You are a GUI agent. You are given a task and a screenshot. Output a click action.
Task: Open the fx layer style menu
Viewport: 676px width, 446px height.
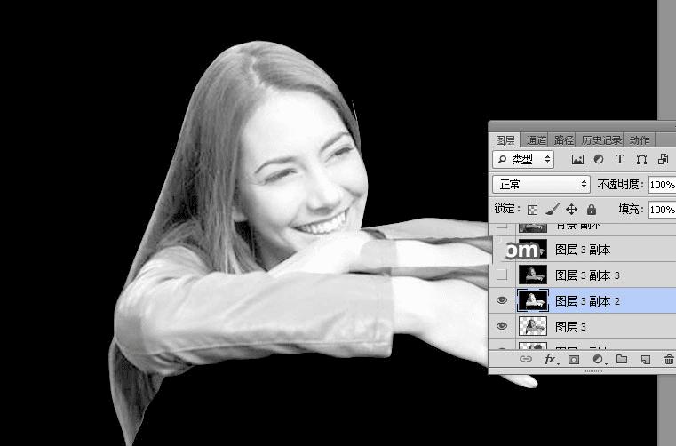point(551,359)
